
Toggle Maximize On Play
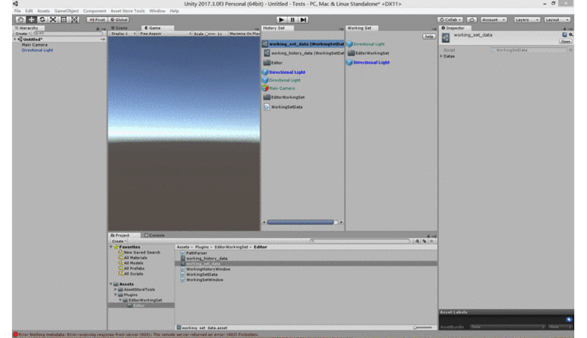(245, 34)
